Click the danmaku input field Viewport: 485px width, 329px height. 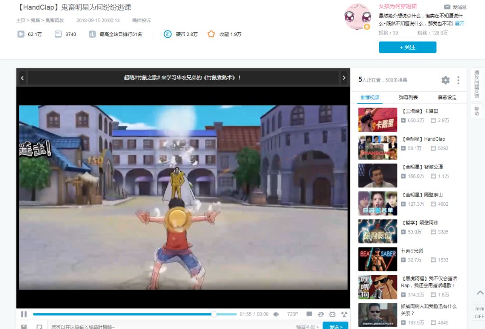pyautogui.click(x=170, y=326)
